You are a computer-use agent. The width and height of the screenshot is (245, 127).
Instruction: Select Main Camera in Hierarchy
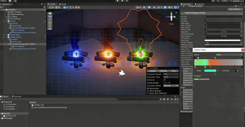(x=16, y=12)
